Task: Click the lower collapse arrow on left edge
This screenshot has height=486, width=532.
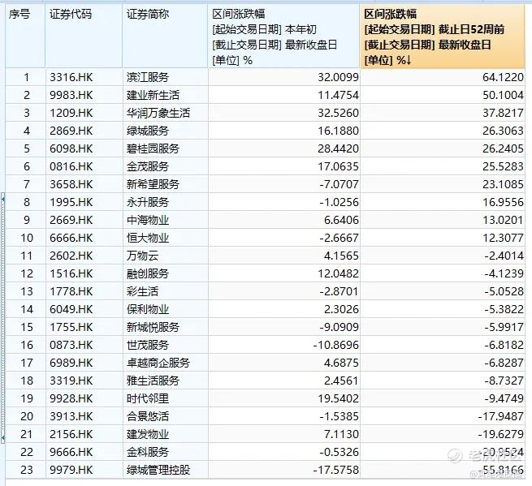Action: click(x=2, y=439)
